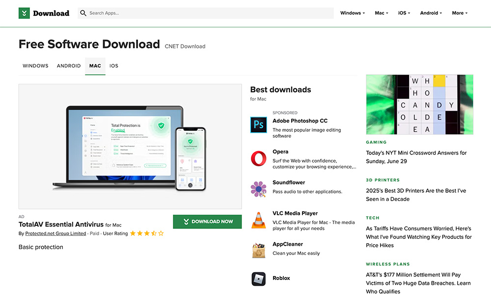Read the Tariffs Have Consumers Worried article
This screenshot has height=303, width=491.
click(x=419, y=237)
